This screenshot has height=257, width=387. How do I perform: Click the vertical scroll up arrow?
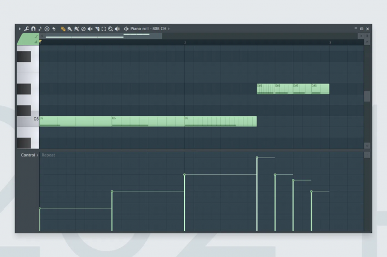(x=367, y=42)
